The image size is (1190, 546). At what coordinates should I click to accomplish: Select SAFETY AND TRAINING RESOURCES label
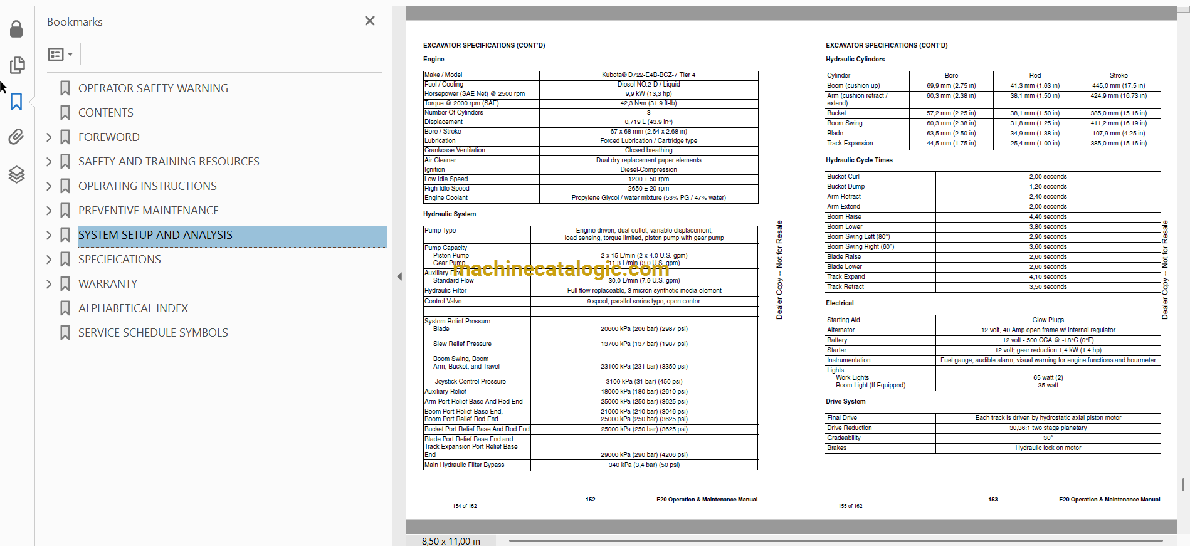(169, 162)
